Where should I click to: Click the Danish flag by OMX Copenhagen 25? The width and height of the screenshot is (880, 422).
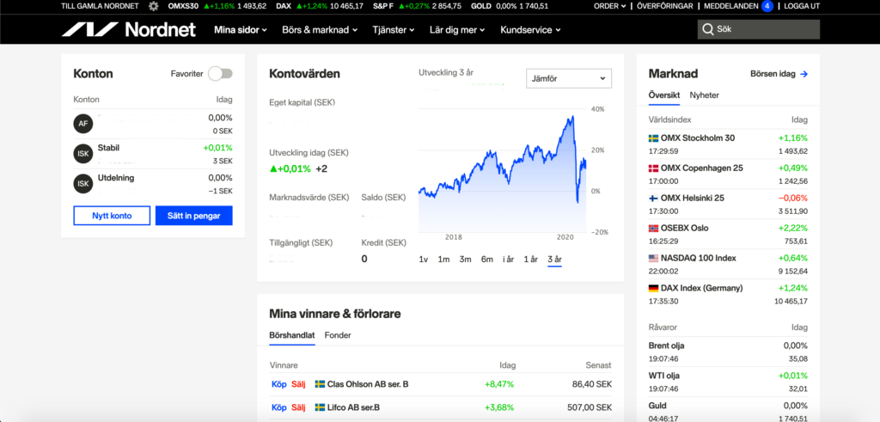point(653,168)
